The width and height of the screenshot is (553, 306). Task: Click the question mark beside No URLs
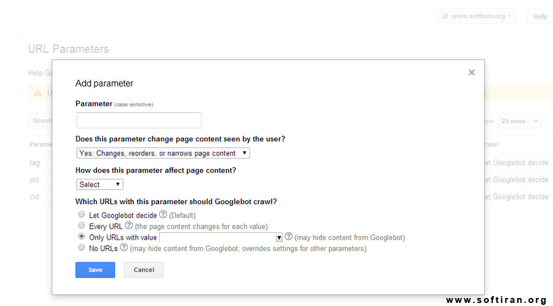point(124,248)
